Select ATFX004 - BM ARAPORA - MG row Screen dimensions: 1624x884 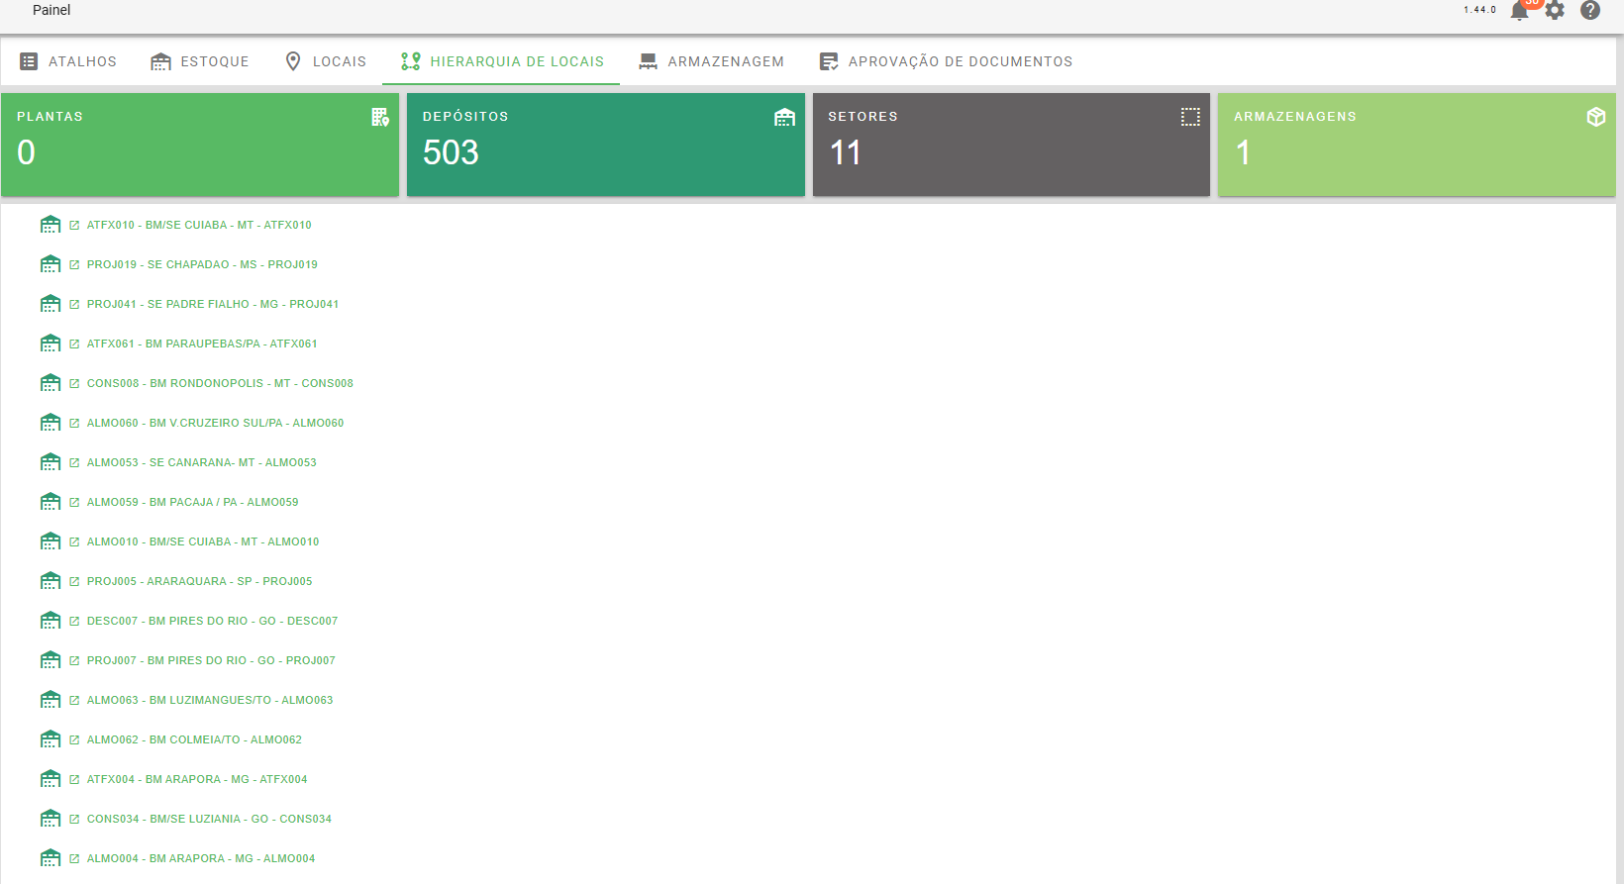pos(197,779)
